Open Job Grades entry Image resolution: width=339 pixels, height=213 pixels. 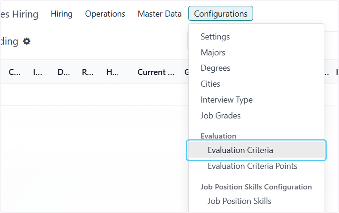[221, 116]
